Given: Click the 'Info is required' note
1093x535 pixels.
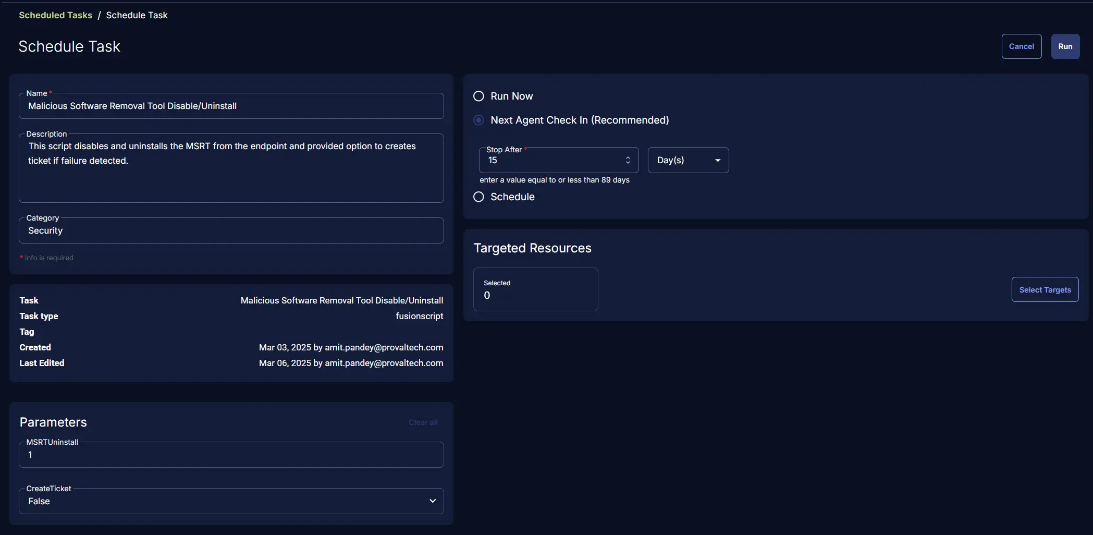Looking at the screenshot, I should 46,258.
